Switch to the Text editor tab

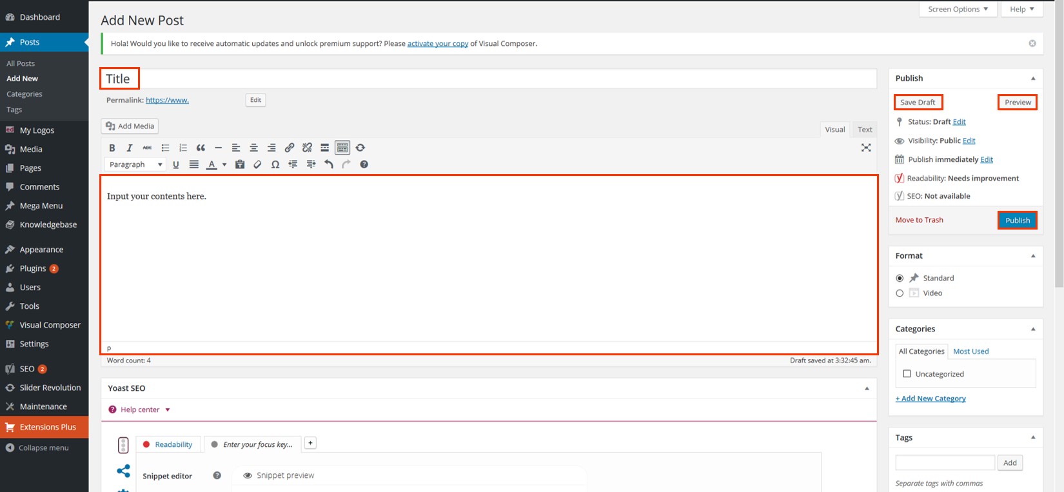click(x=865, y=130)
